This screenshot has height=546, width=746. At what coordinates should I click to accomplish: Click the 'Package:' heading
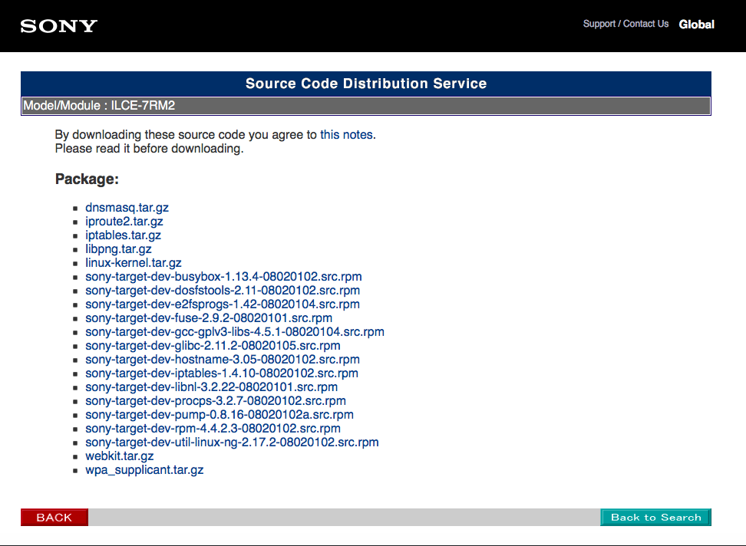(x=87, y=179)
